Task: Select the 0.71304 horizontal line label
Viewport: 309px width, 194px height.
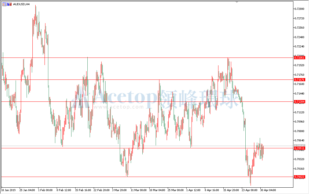Action: pyautogui.click(x=299, y=102)
